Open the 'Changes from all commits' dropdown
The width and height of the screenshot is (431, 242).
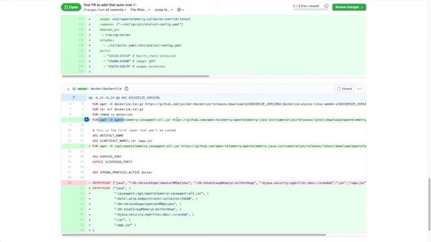105,10
